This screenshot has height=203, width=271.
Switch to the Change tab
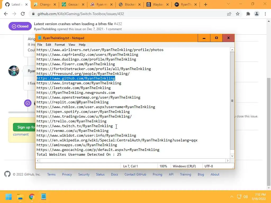coord(45,5)
